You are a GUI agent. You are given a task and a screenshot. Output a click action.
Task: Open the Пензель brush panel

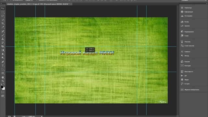pos(186,42)
